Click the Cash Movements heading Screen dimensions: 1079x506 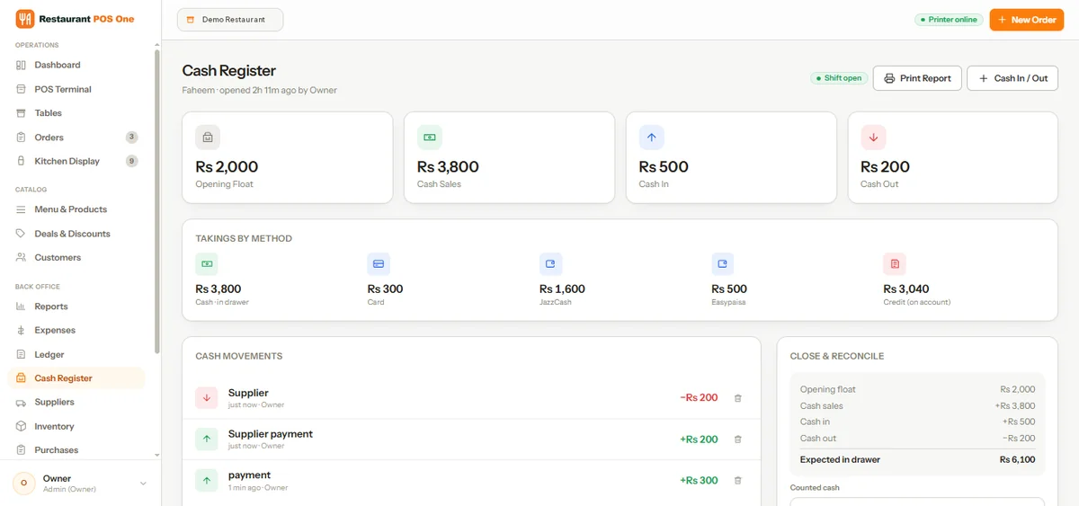point(239,356)
